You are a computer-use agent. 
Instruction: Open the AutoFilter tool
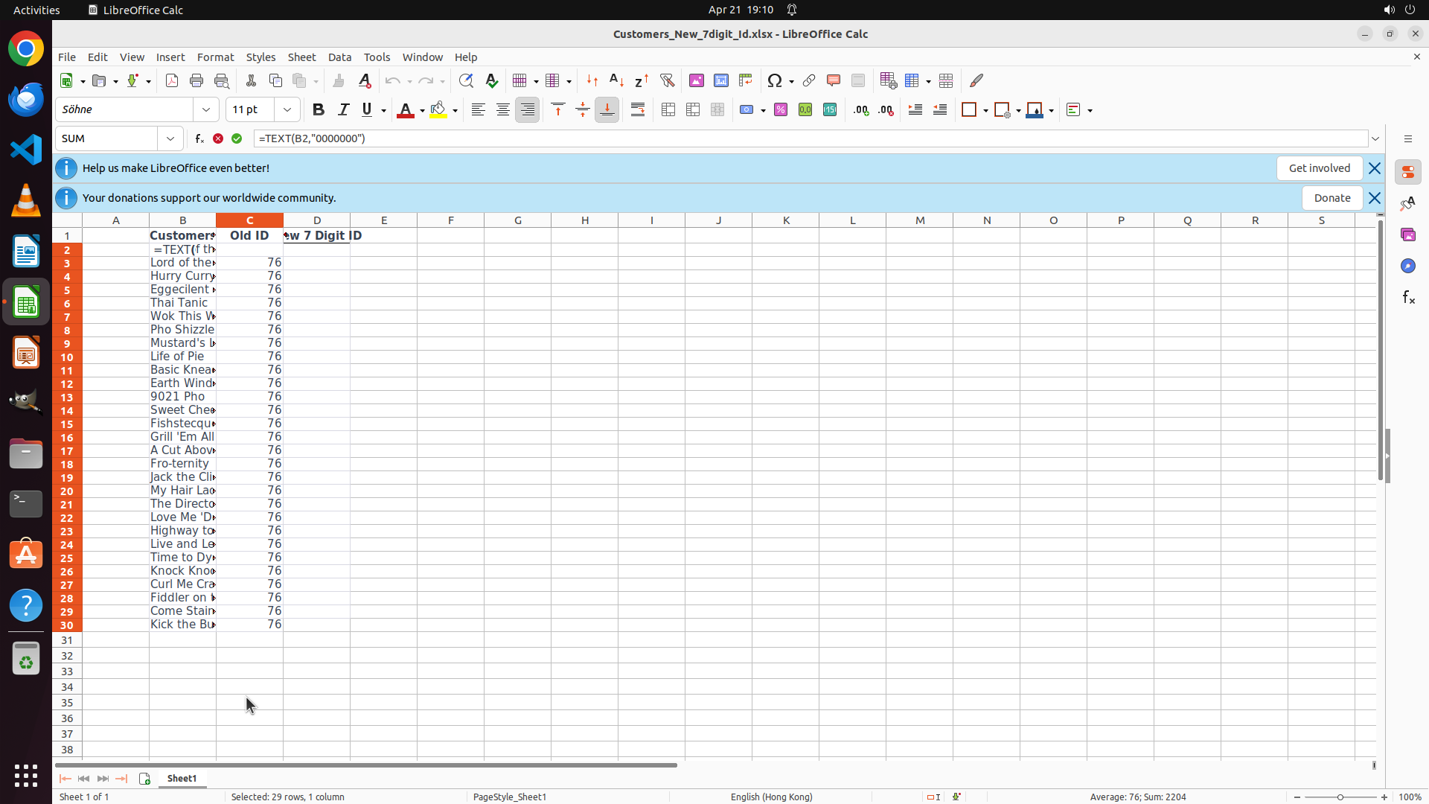(667, 80)
